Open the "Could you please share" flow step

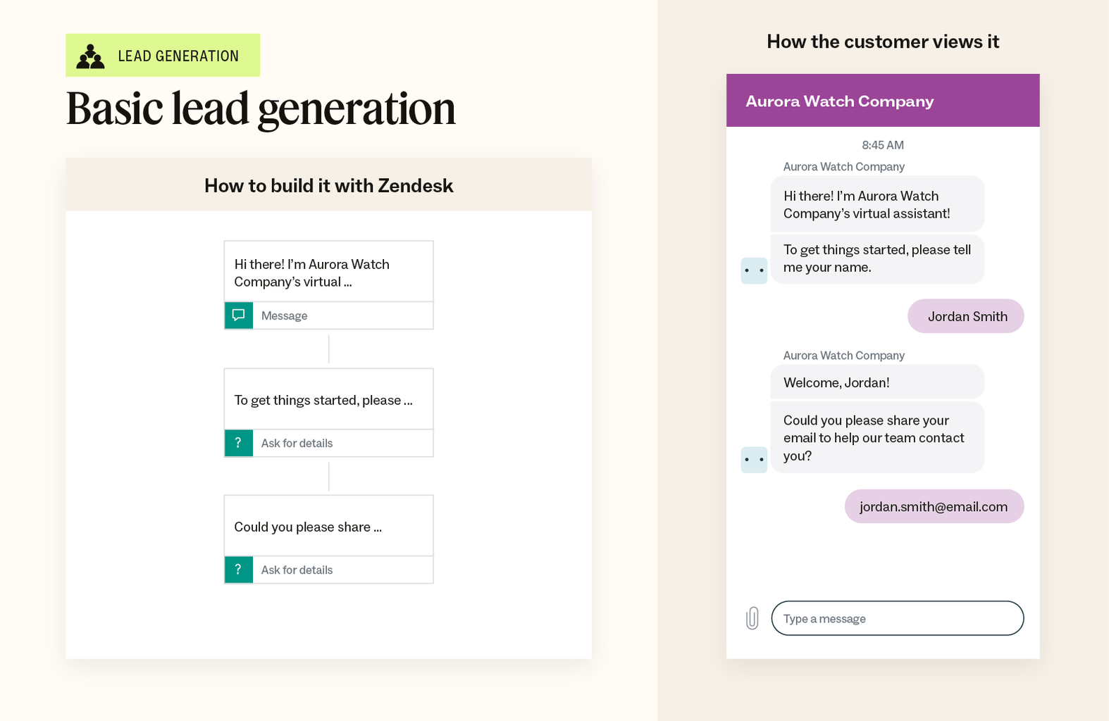[328, 527]
